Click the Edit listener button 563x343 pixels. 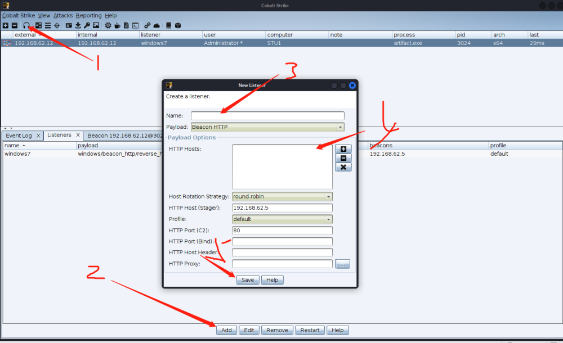tap(249, 330)
